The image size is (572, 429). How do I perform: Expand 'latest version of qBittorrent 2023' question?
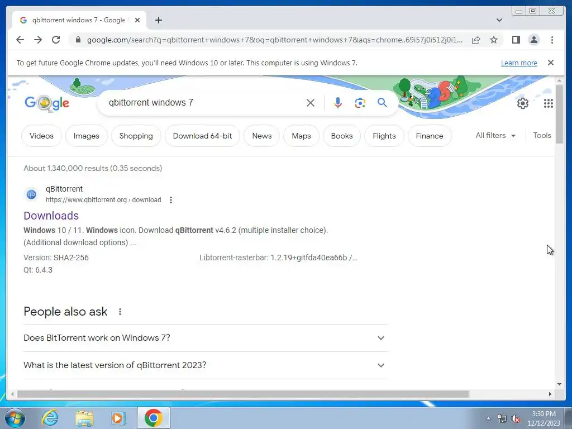[206, 365]
